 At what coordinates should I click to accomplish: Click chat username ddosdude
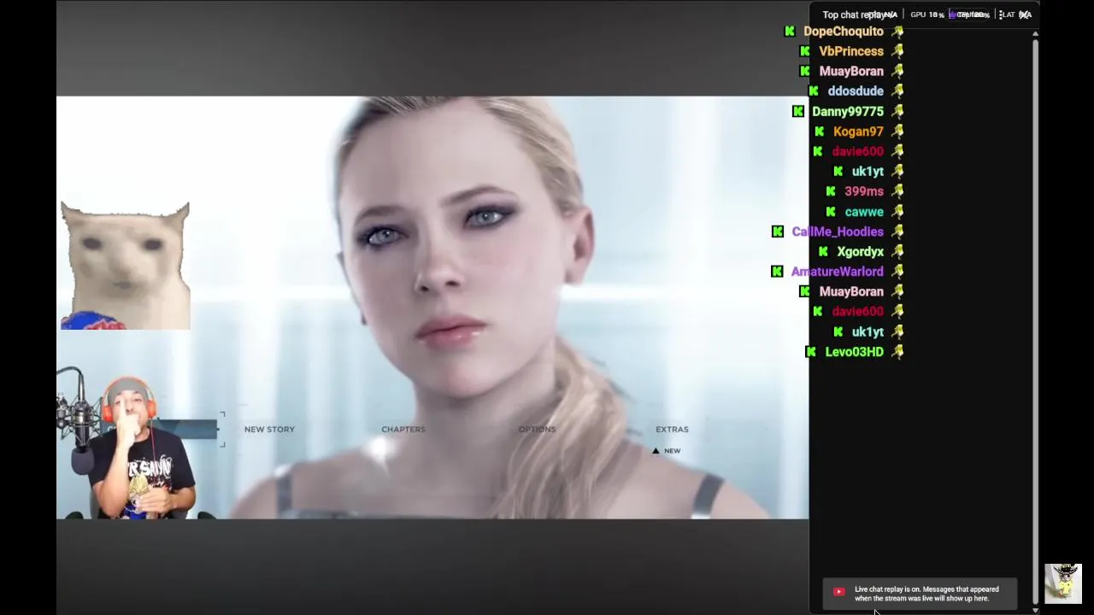(856, 91)
